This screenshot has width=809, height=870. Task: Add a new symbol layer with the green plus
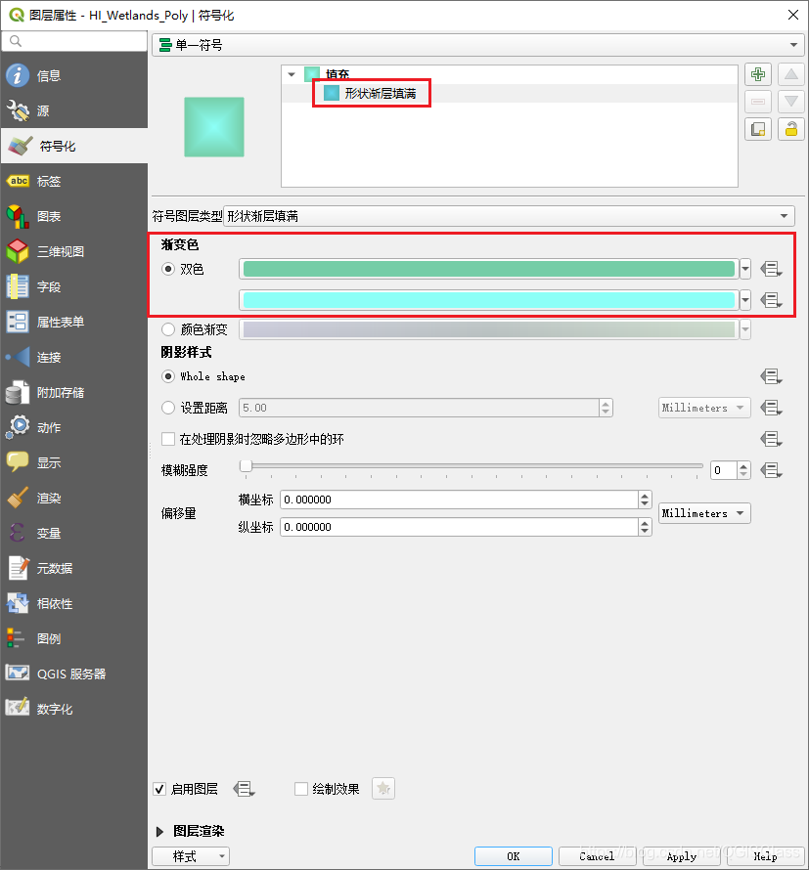click(x=758, y=73)
